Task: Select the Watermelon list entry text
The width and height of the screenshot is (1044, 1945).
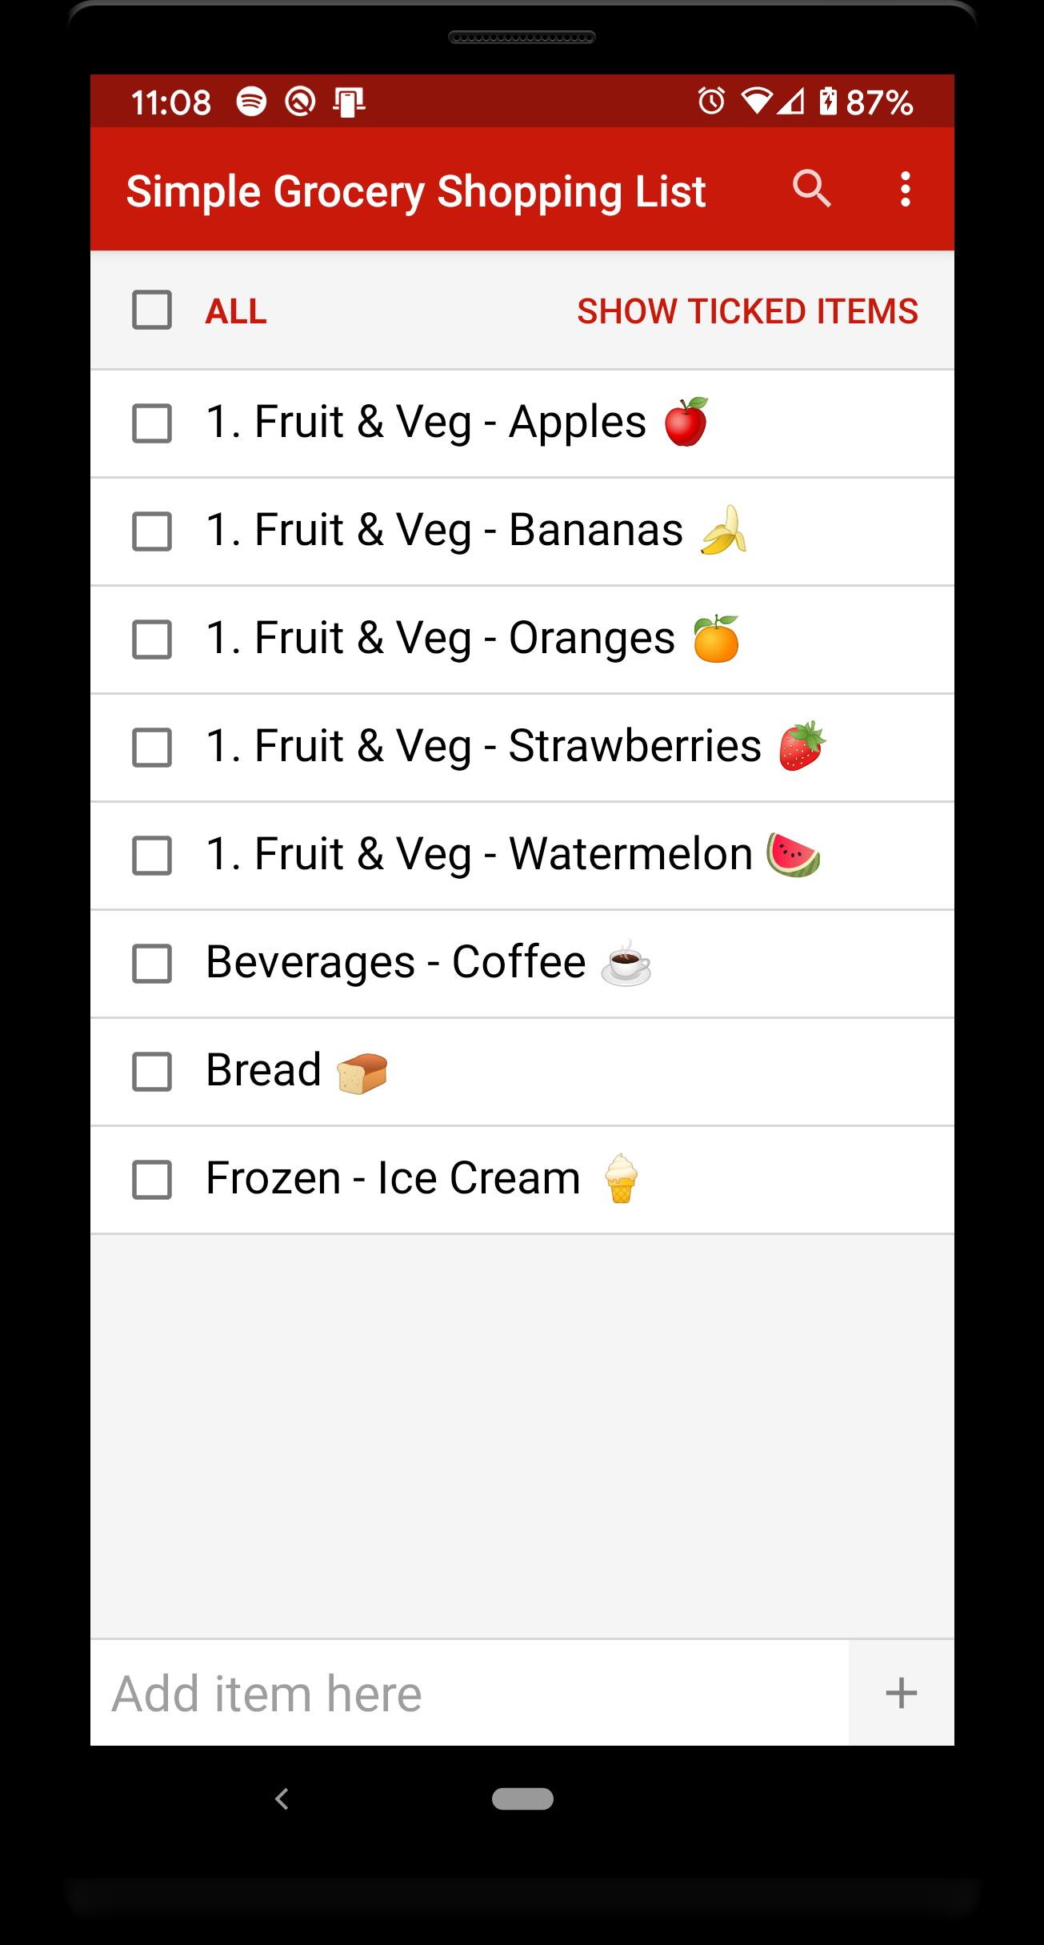Action: click(x=479, y=855)
